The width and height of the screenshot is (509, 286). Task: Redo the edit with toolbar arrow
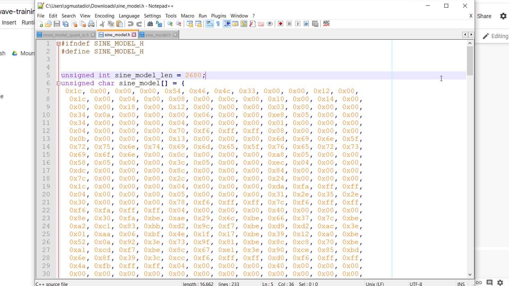[139, 24]
